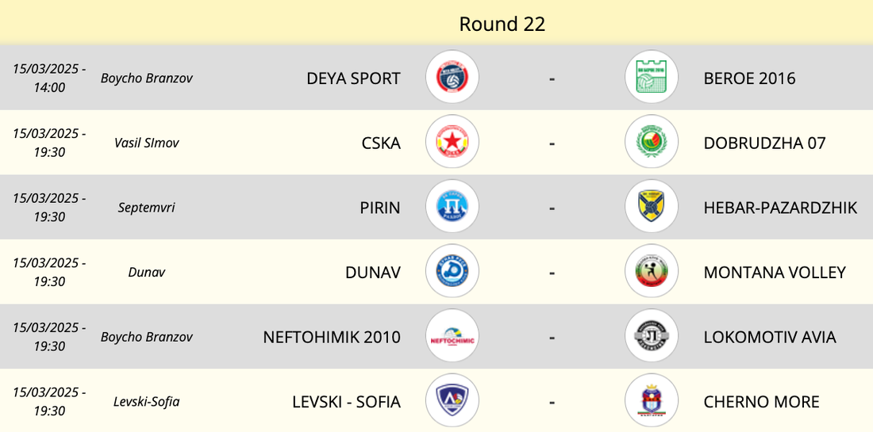This screenshot has height=432, width=873.
Task: Click the Neftohimik 2010 team logo
Action: pos(452,337)
